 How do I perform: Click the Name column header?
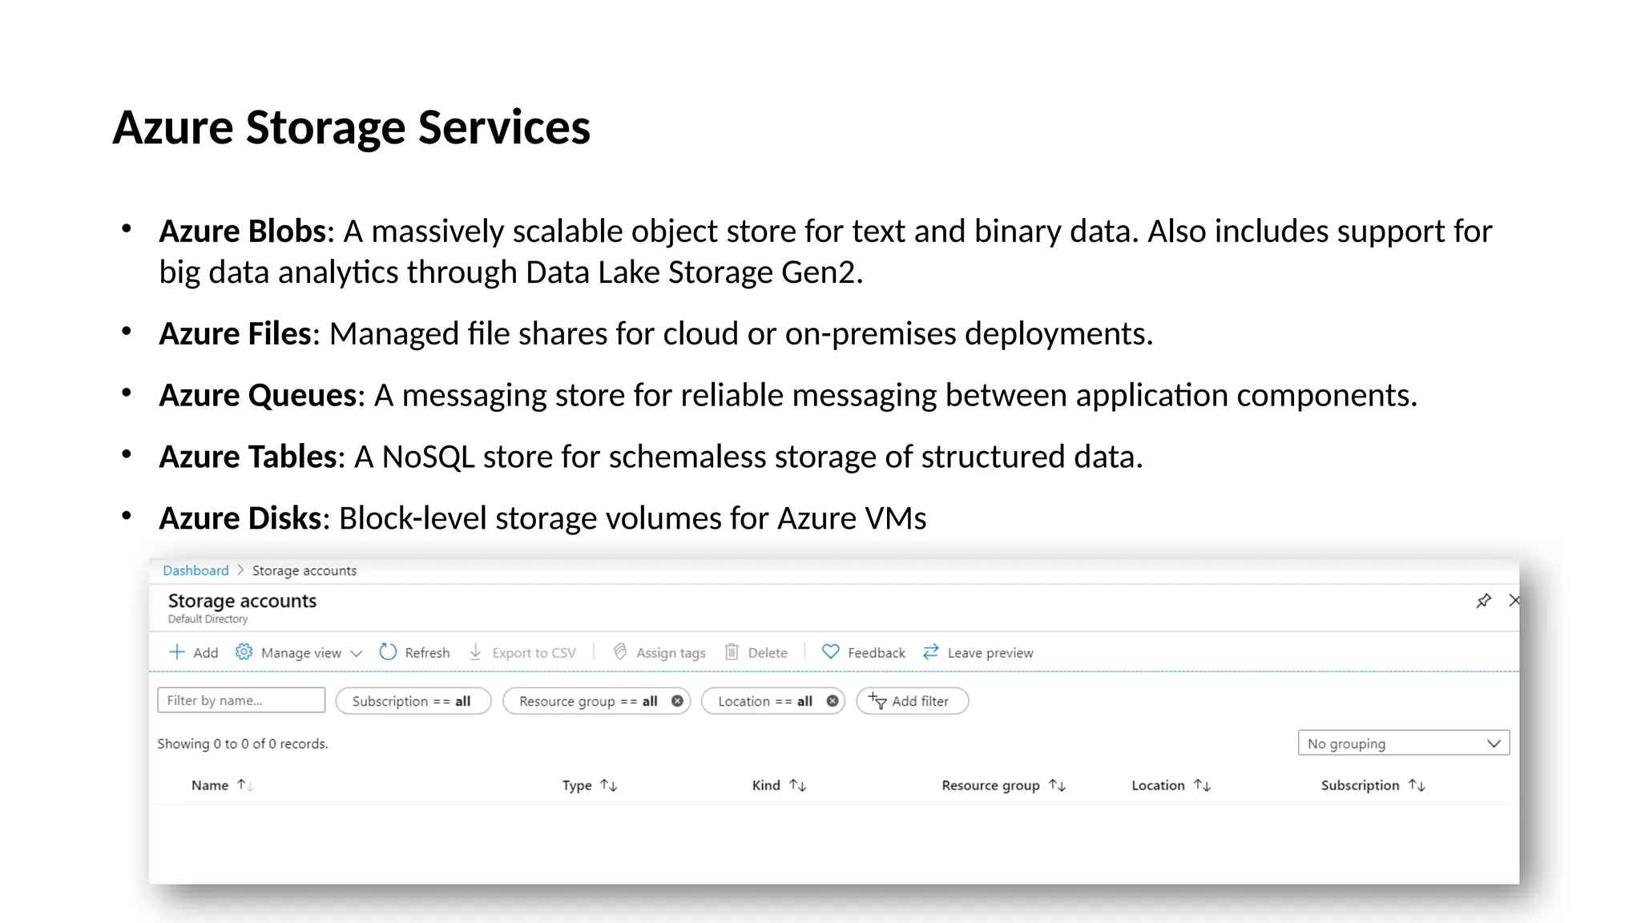tap(210, 785)
